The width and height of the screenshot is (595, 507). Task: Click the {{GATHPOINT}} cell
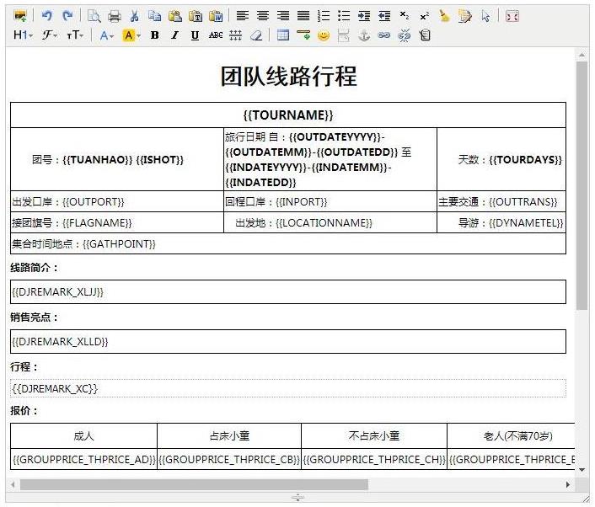pos(288,243)
